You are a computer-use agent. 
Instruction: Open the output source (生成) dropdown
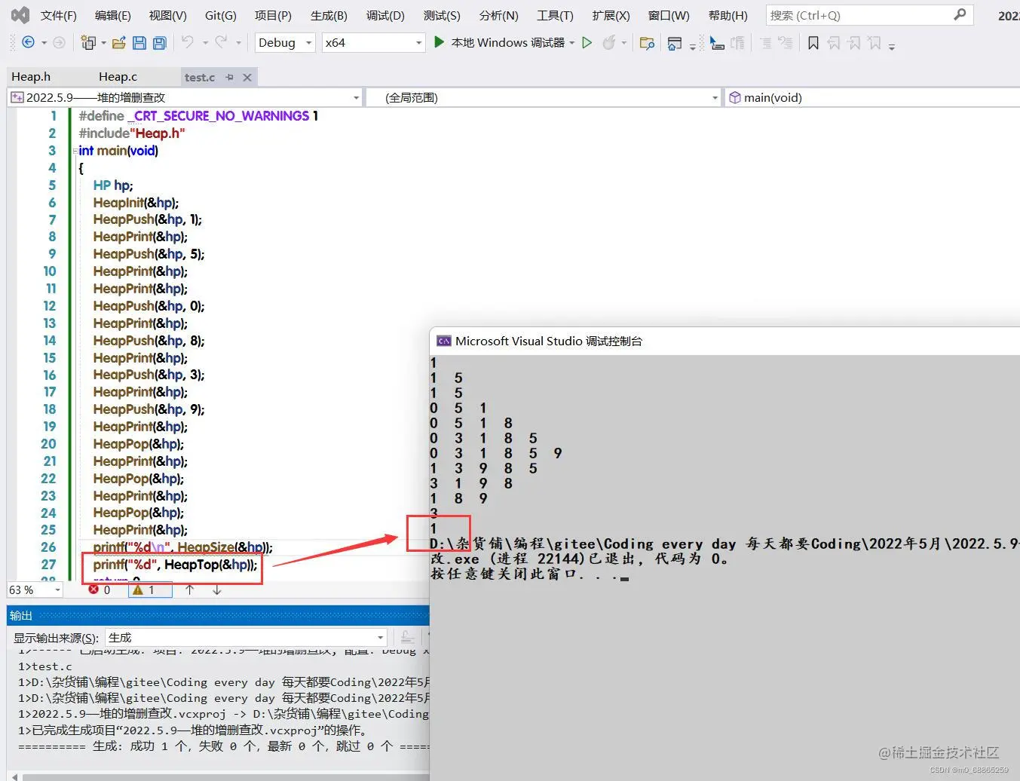tap(246, 637)
